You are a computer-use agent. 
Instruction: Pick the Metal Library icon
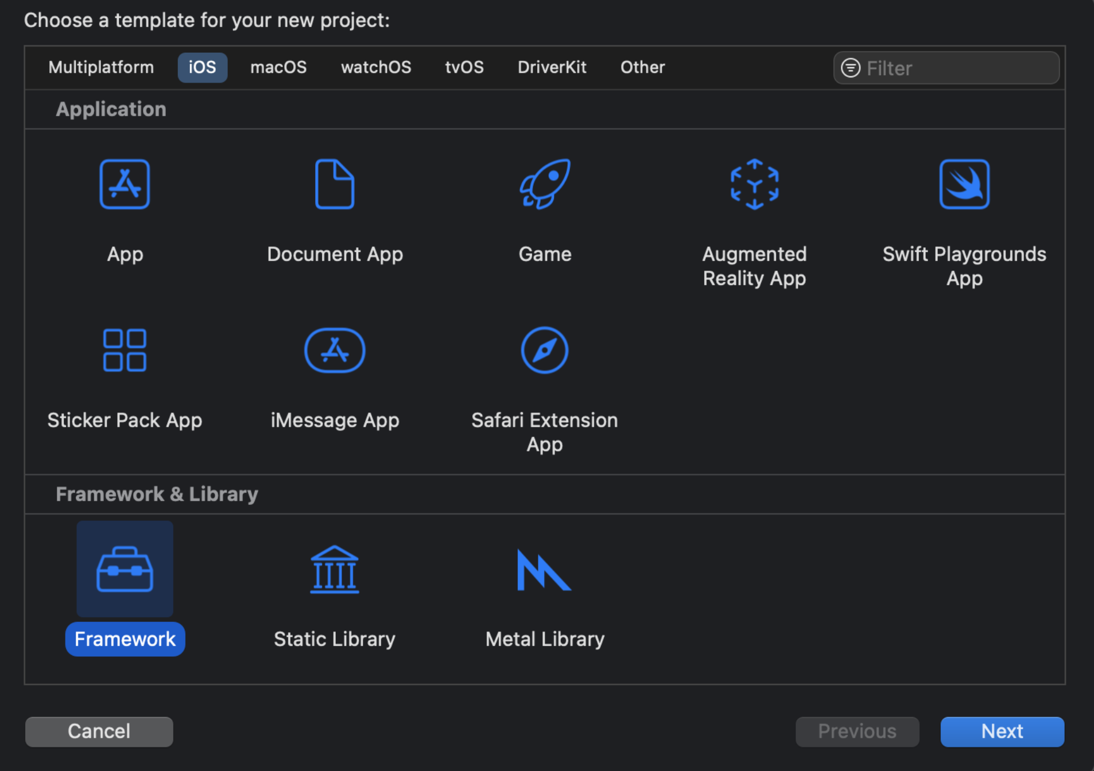click(544, 569)
